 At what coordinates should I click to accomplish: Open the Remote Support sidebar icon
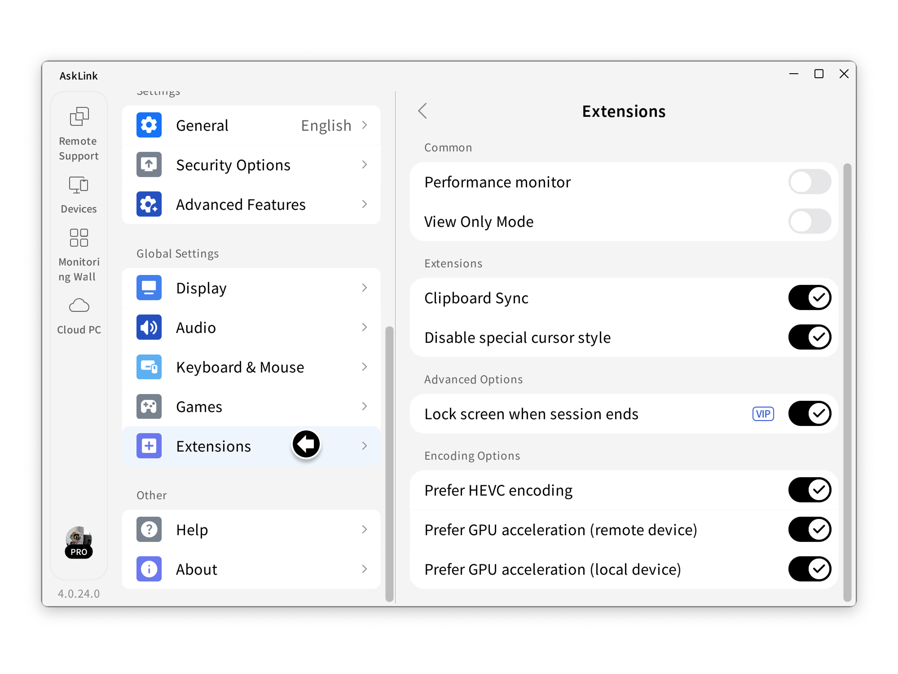click(79, 117)
